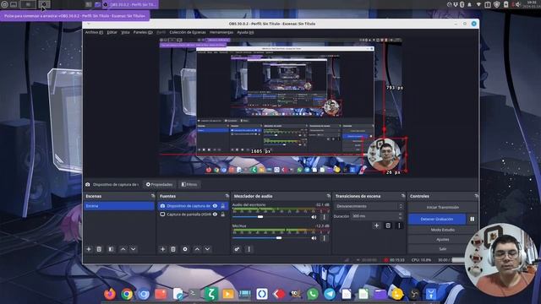
Task: Delete selected source with trash icon
Action: tap(173, 249)
